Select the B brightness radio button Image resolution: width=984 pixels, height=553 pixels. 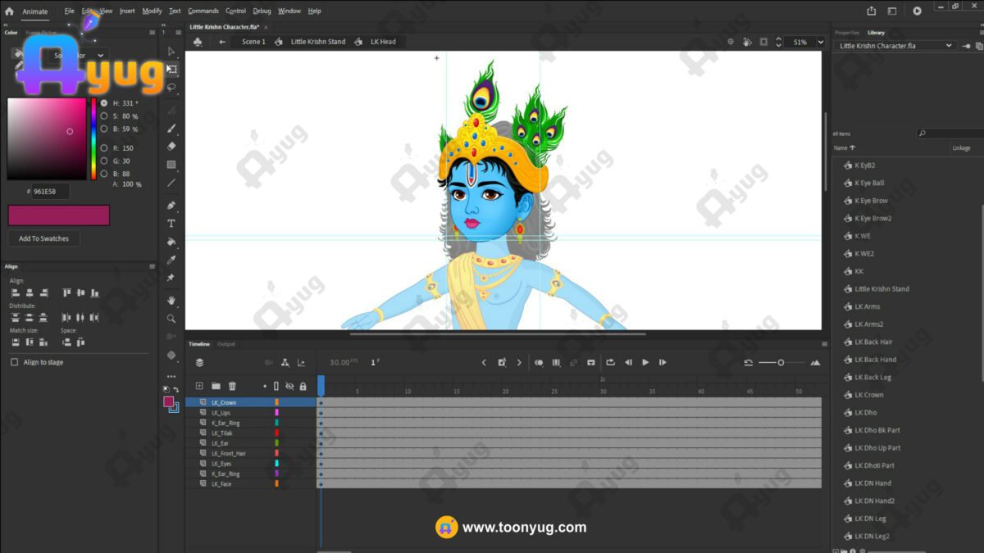coord(104,129)
